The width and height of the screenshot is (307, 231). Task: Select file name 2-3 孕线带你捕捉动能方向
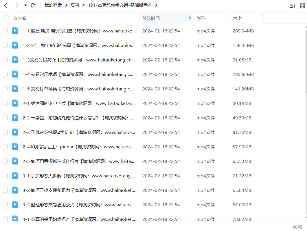(79, 132)
